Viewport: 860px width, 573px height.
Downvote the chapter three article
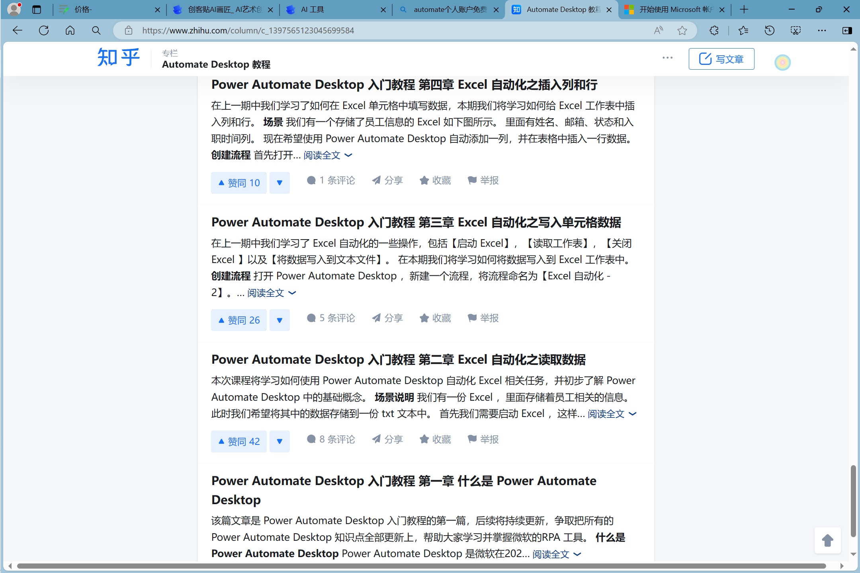point(279,320)
